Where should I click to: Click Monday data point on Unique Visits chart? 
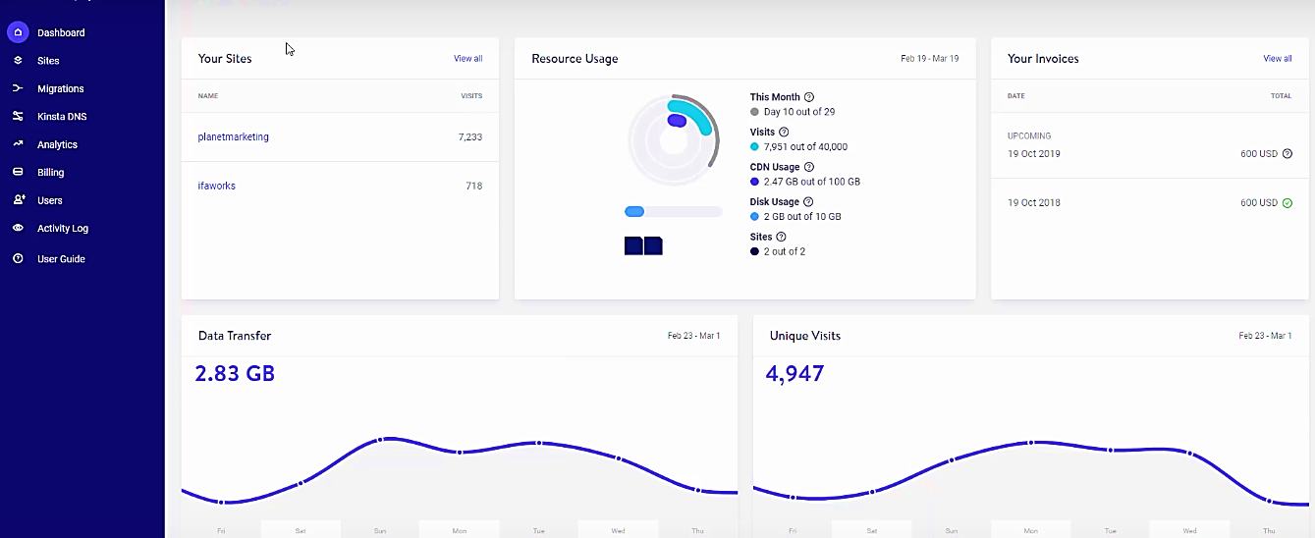pos(1031,443)
